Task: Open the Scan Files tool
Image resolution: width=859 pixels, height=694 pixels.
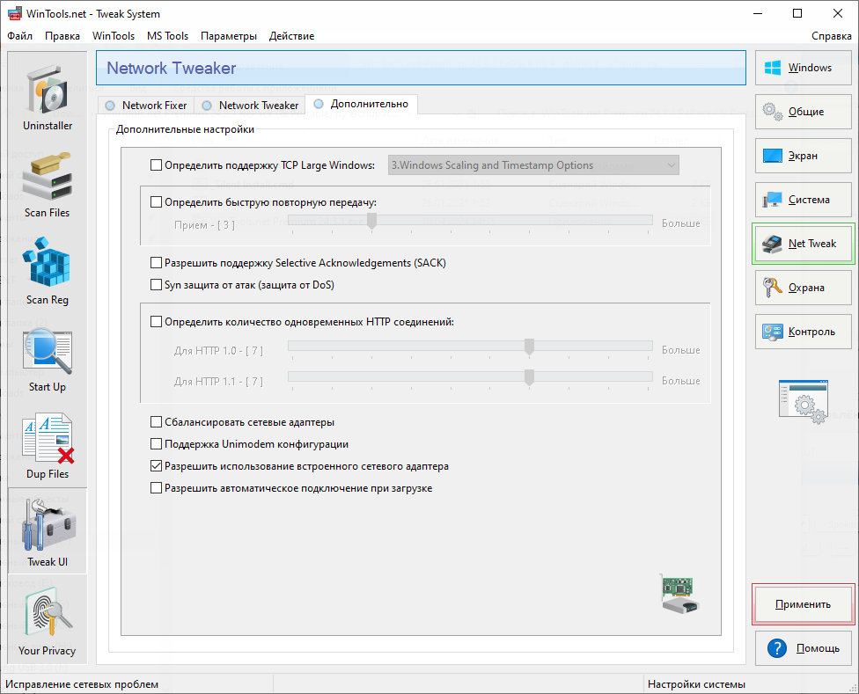Action: [x=48, y=183]
